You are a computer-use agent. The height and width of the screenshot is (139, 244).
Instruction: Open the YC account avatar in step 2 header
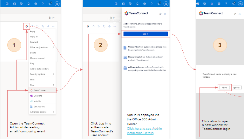click(166, 4)
